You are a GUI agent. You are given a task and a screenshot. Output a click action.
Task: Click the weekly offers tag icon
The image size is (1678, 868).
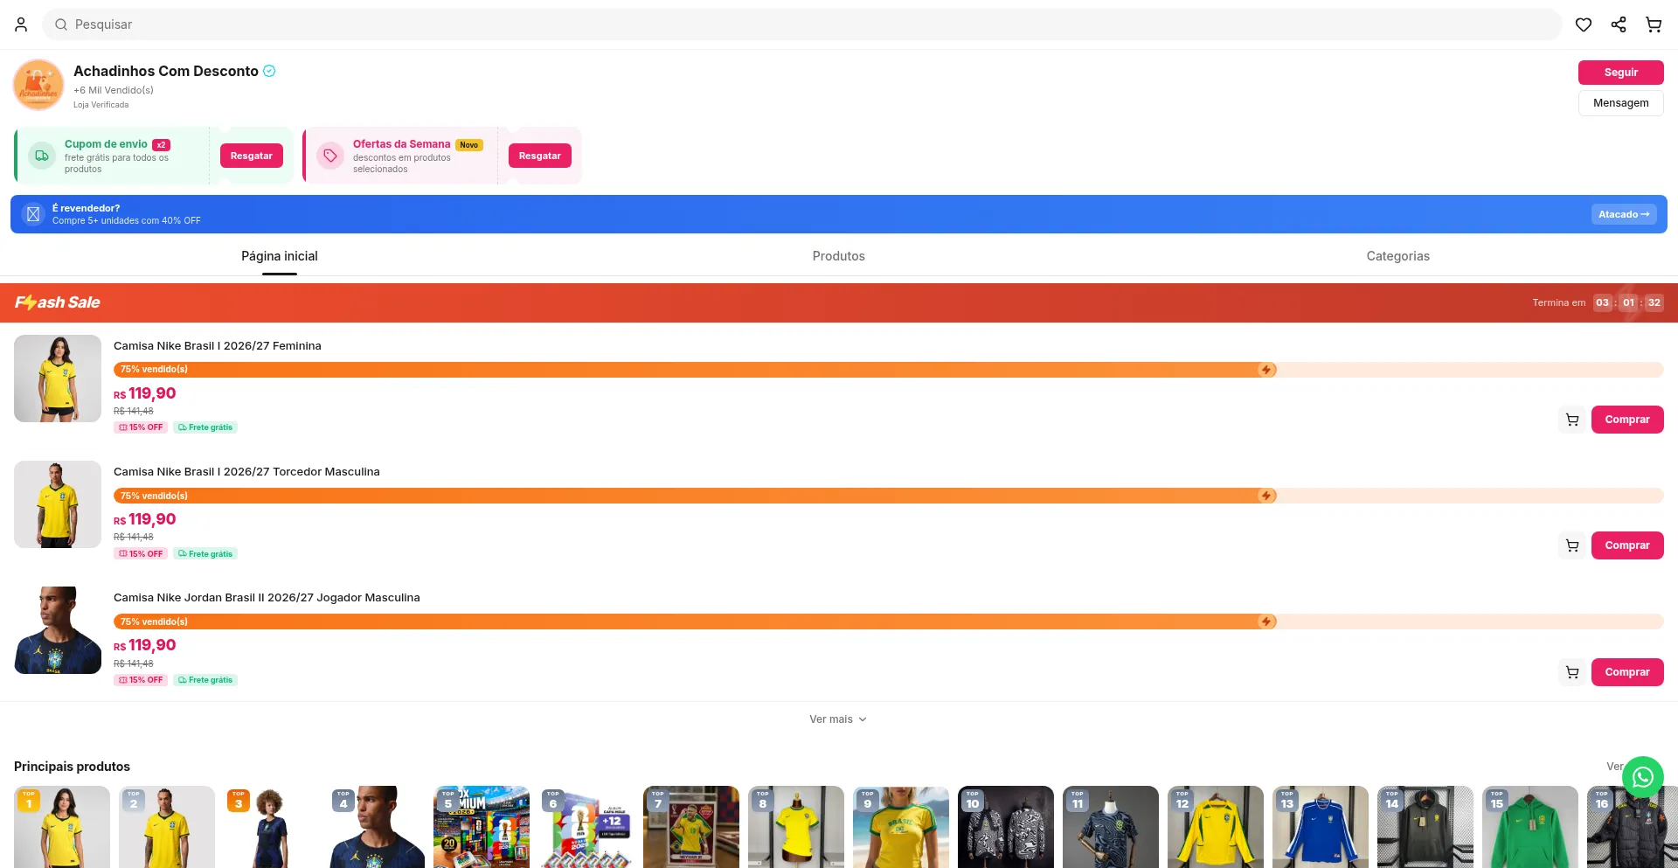329,156
